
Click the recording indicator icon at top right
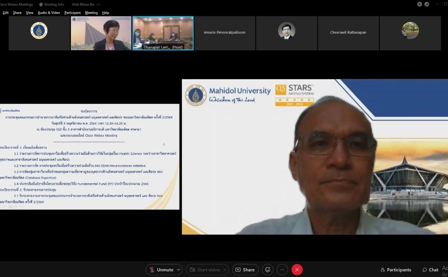[x=420, y=4]
